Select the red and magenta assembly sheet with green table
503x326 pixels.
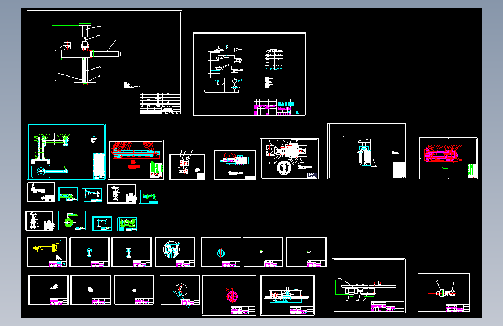(448, 158)
